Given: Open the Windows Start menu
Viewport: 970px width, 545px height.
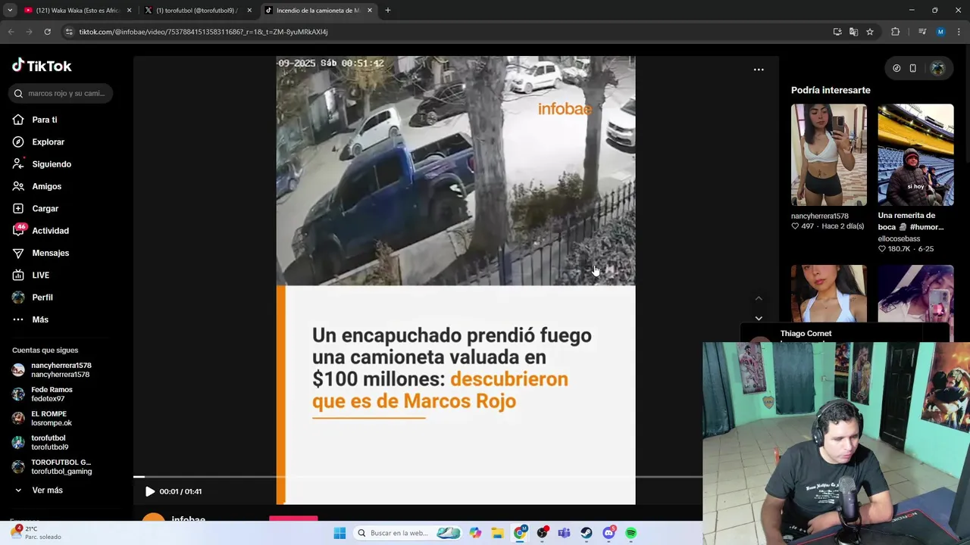Looking at the screenshot, I should [339, 533].
